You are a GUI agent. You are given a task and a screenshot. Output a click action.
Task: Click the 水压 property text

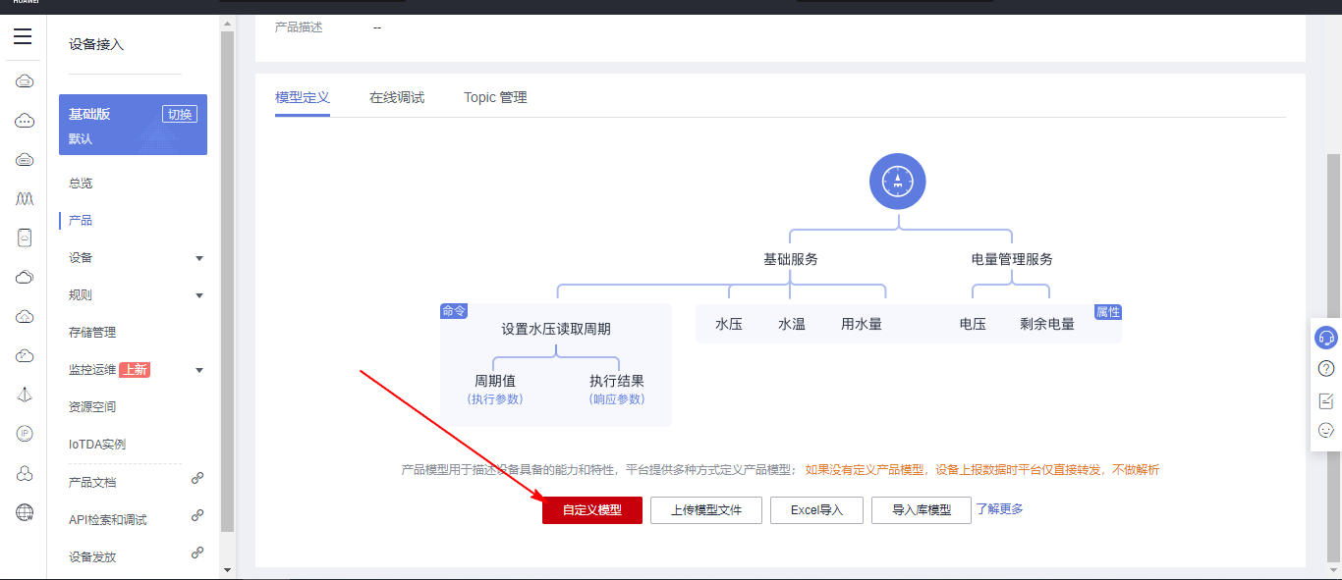click(729, 324)
